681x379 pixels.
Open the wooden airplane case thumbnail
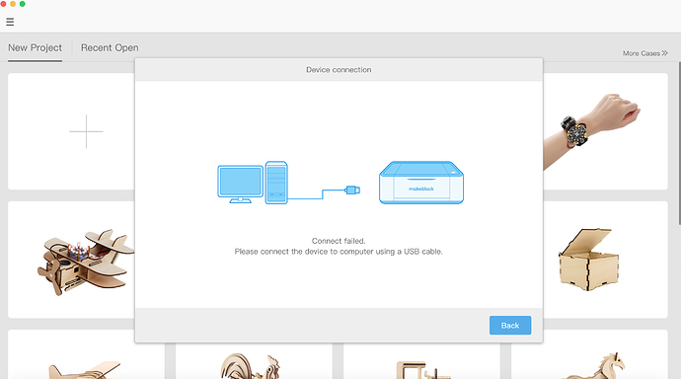(x=71, y=260)
